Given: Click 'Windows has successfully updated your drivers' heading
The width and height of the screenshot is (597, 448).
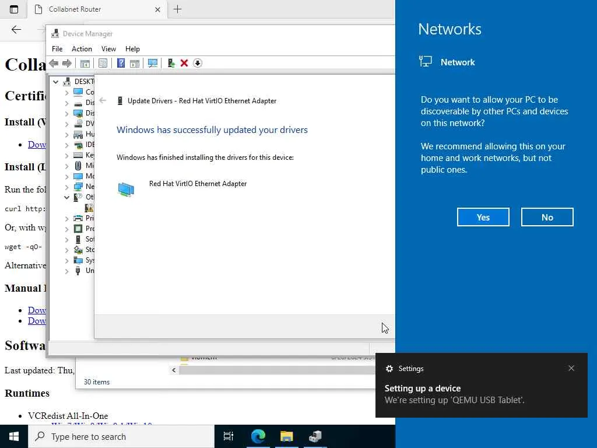Looking at the screenshot, I should point(212,130).
